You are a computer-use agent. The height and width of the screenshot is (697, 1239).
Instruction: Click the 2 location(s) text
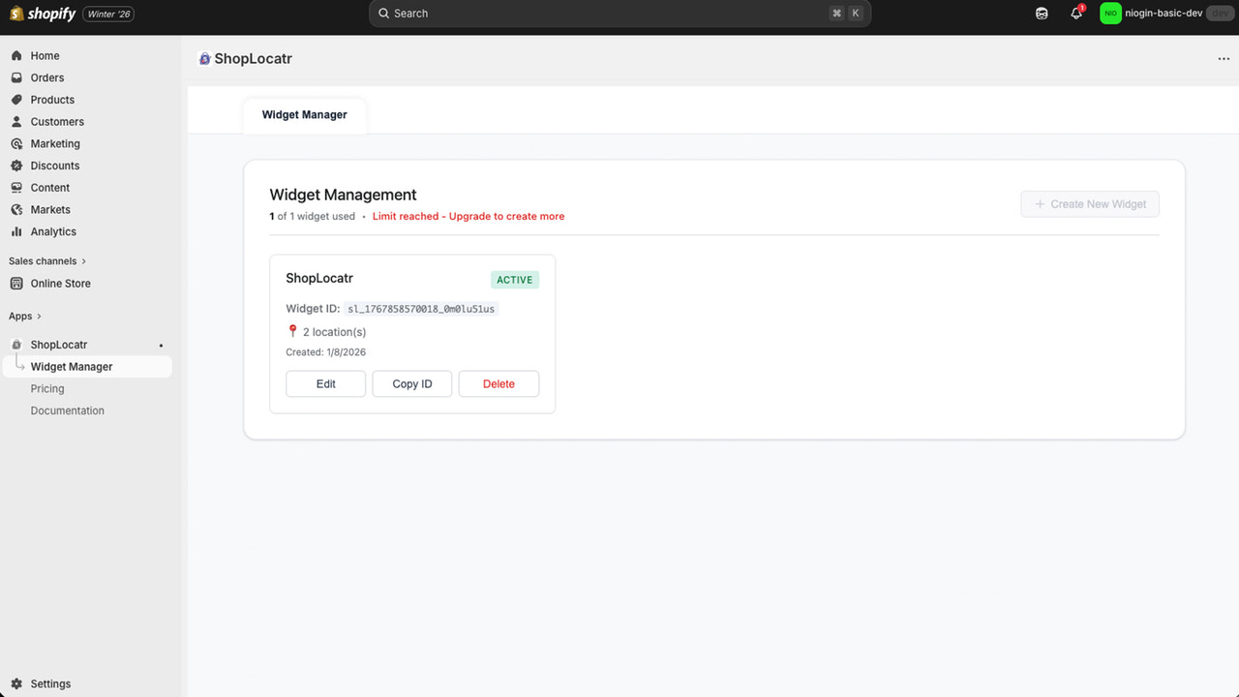coord(334,332)
